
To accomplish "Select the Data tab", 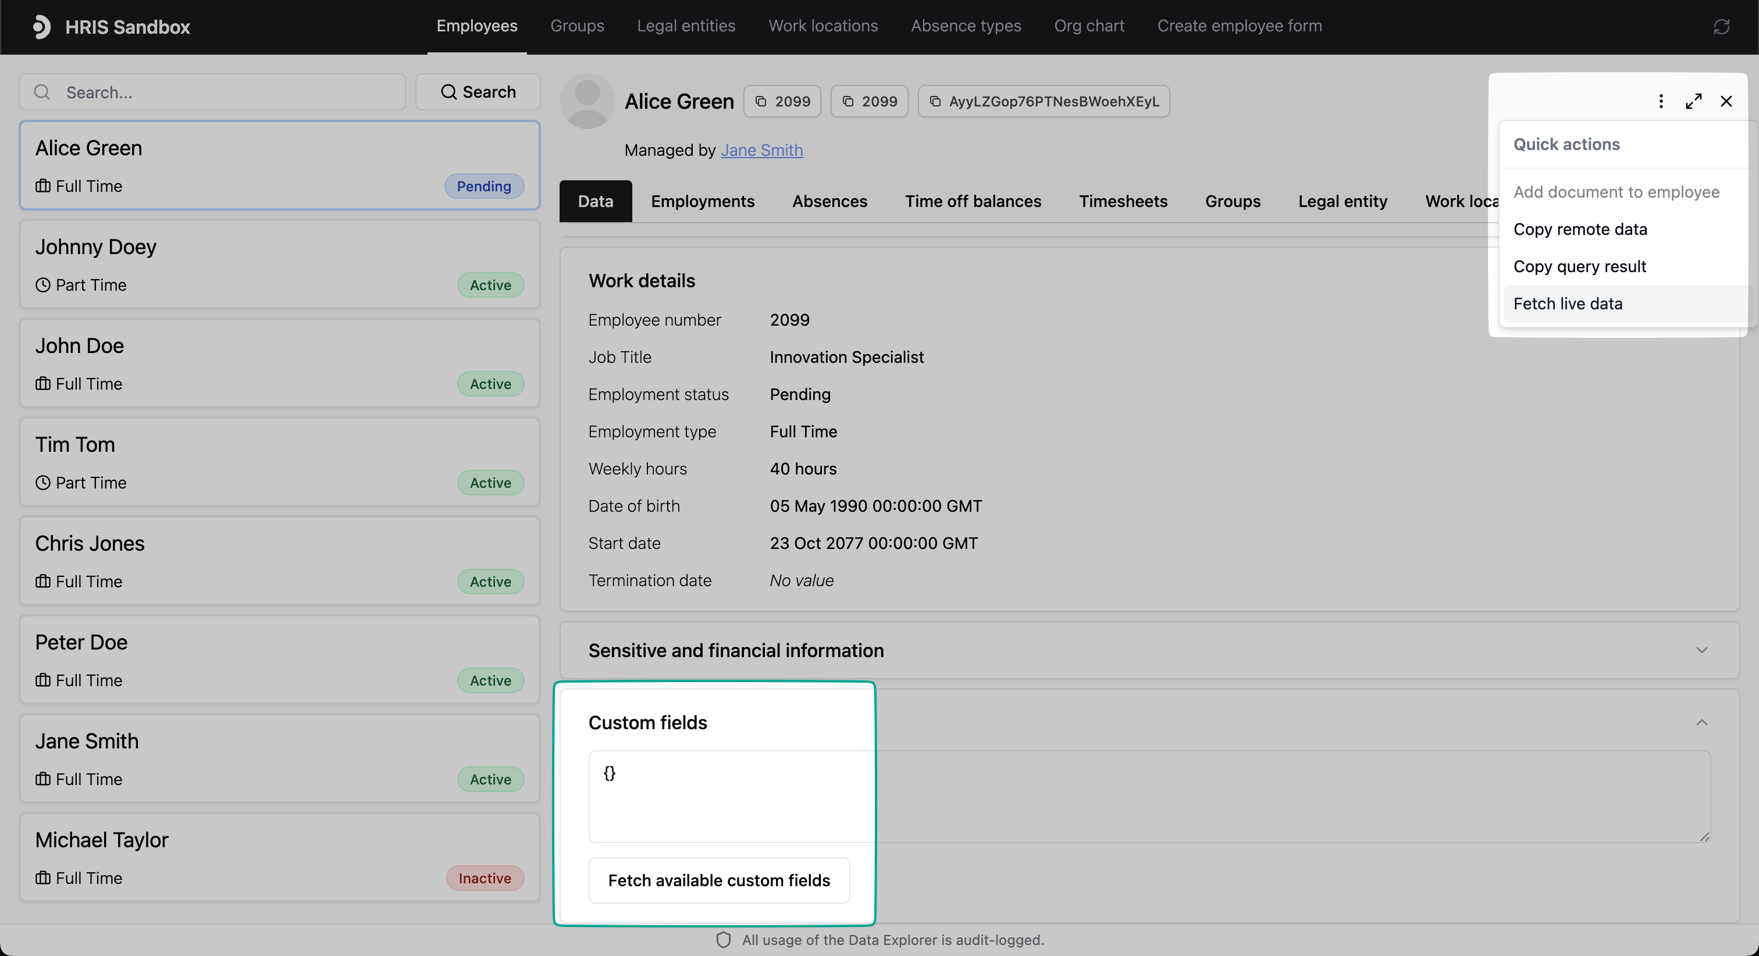I will click(596, 201).
